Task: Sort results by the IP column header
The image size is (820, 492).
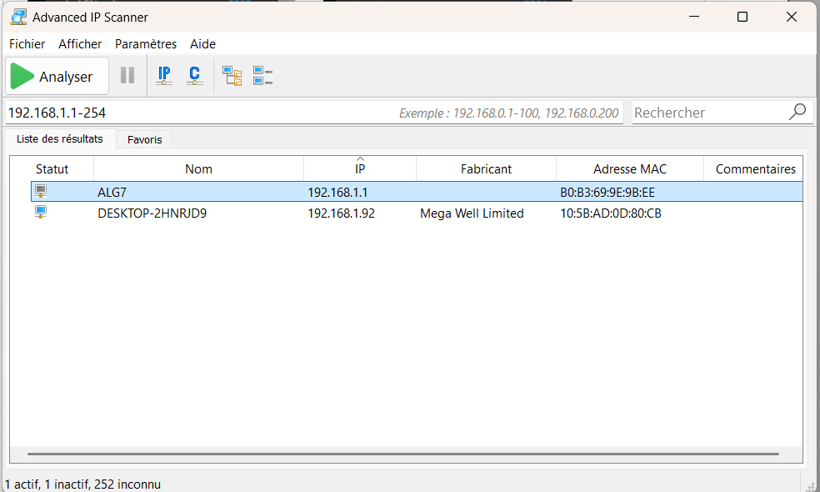Action: point(360,168)
